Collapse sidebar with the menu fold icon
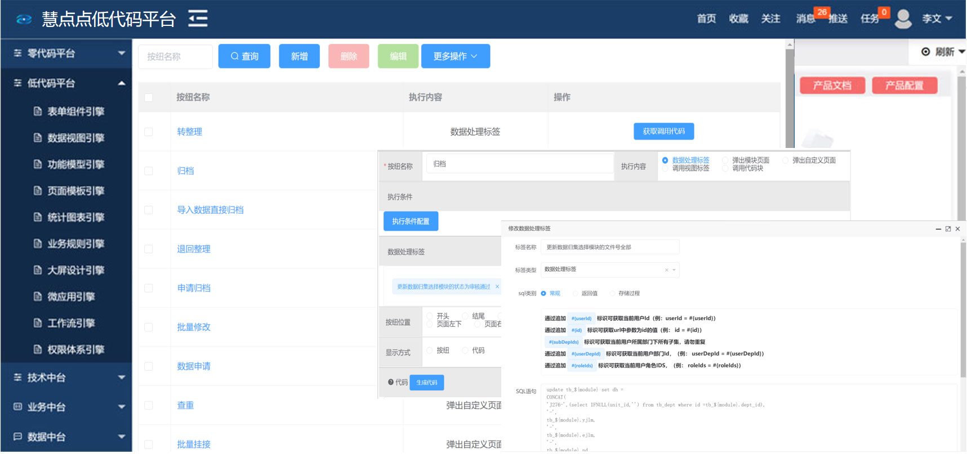 tap(198, 19)
